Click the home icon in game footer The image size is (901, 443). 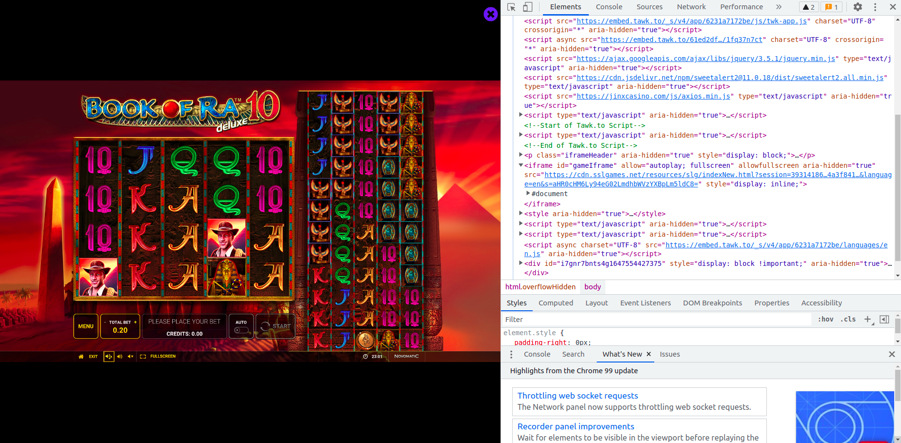tap(81, 357)
